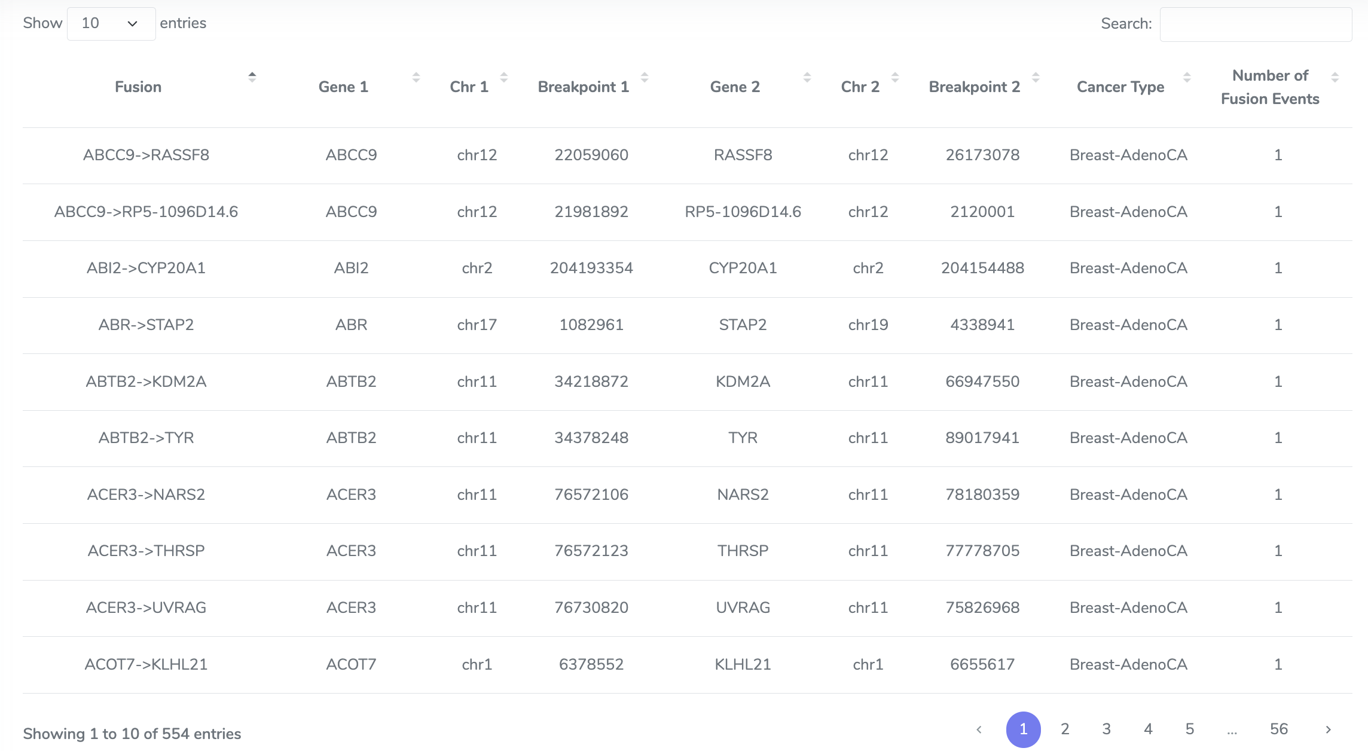Select the ABR->STAP2 fusion row
This screenshot has width=1368, height=751.
coord(688,325)
